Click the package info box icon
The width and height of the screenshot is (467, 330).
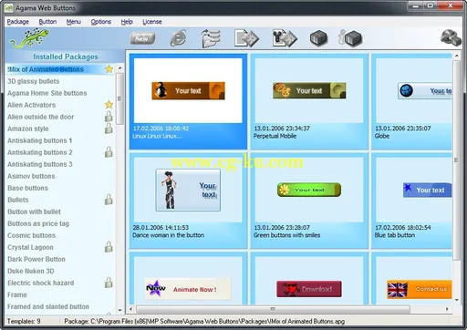click(350, 38)
